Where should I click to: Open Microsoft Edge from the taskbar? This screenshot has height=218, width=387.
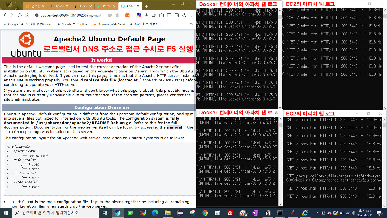155,213
